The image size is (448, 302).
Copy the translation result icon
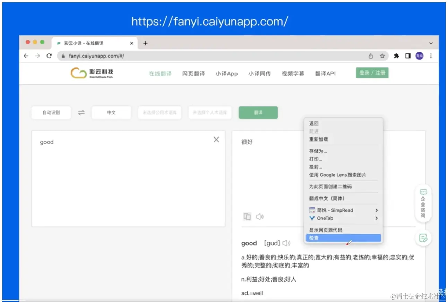(x=247, y=217)
